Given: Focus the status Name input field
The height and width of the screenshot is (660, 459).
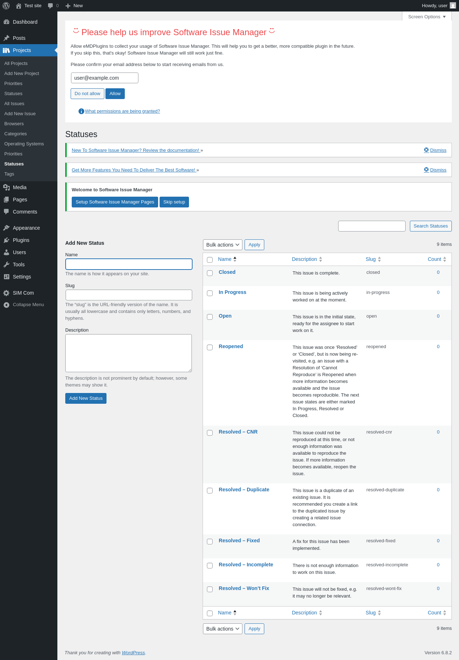Looking at the screenshot, I should click(129, 264).
